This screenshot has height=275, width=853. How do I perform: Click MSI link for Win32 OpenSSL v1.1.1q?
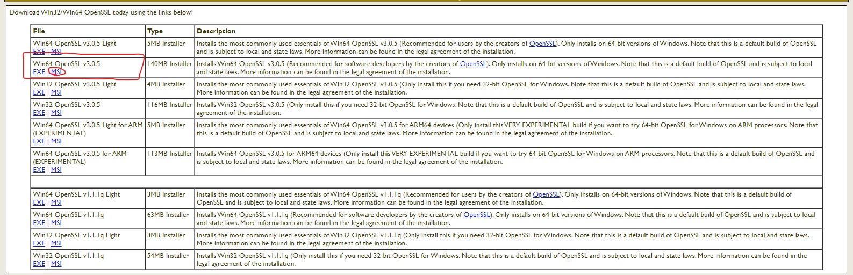pyautogui.click(x=56, y=264)
